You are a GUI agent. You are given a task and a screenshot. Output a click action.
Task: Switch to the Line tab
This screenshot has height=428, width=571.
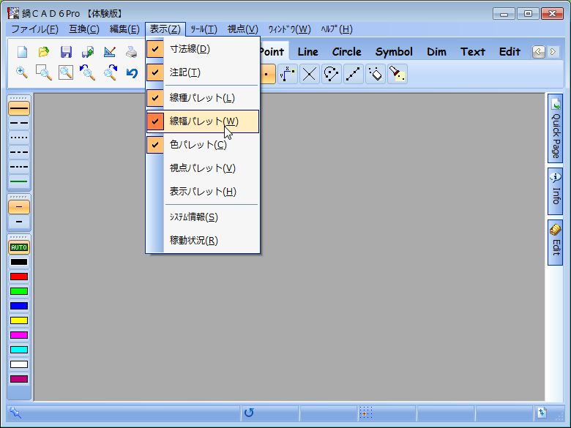pyautogui.click(x=307, y=52)
